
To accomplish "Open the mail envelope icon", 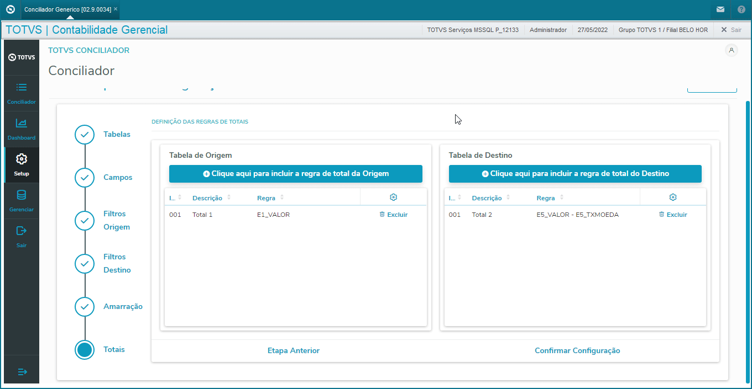I will click(720, 9).
